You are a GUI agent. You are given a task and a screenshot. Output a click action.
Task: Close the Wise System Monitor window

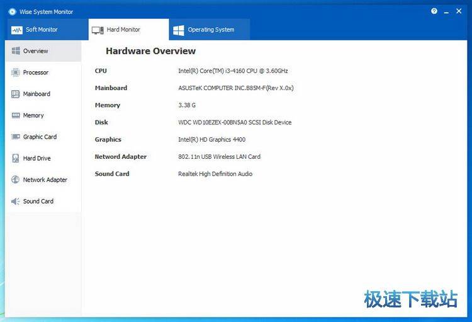point(461,11)
